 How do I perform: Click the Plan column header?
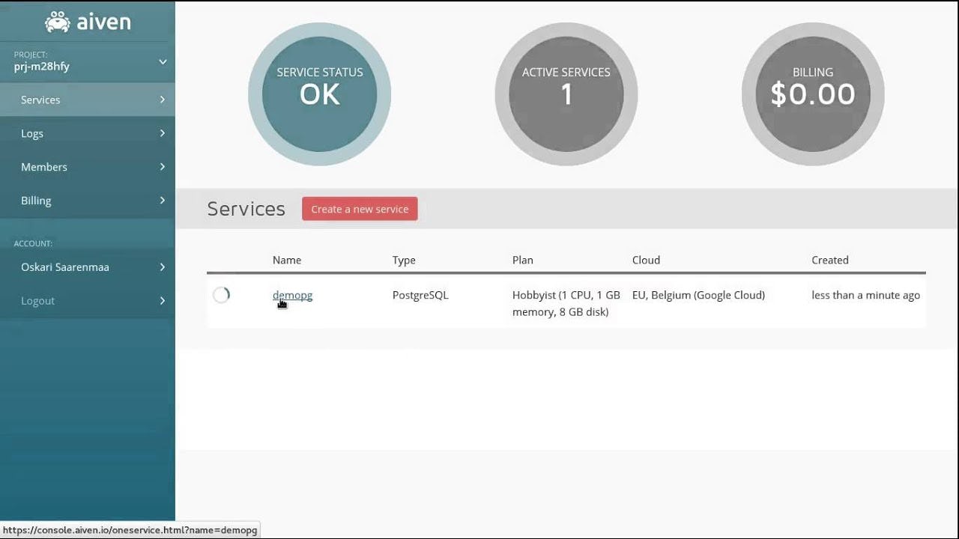[523, 260]
